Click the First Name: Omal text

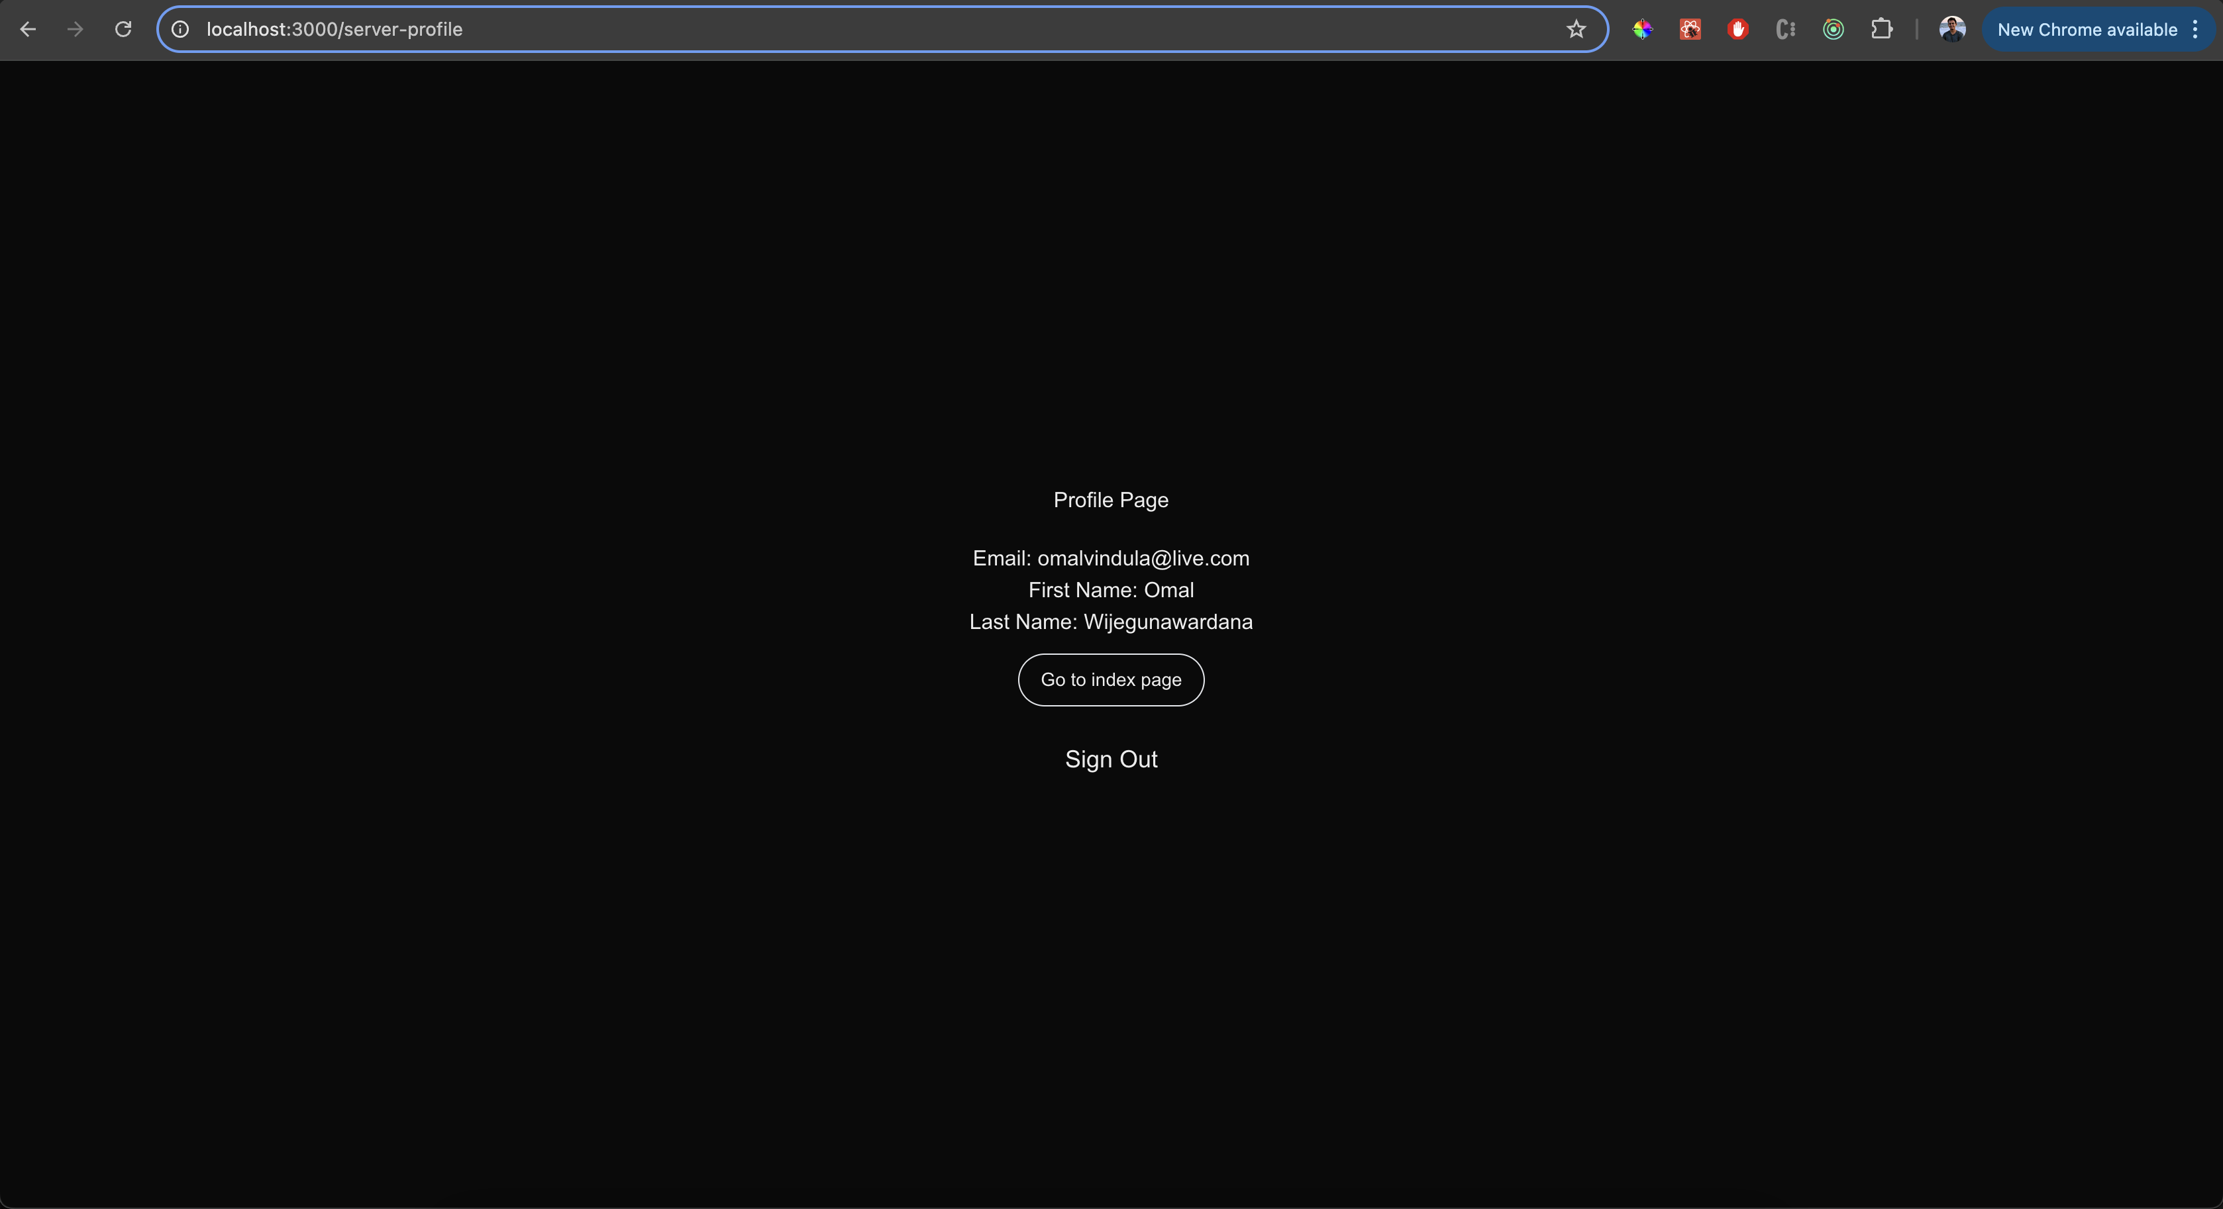point(1111,590)
